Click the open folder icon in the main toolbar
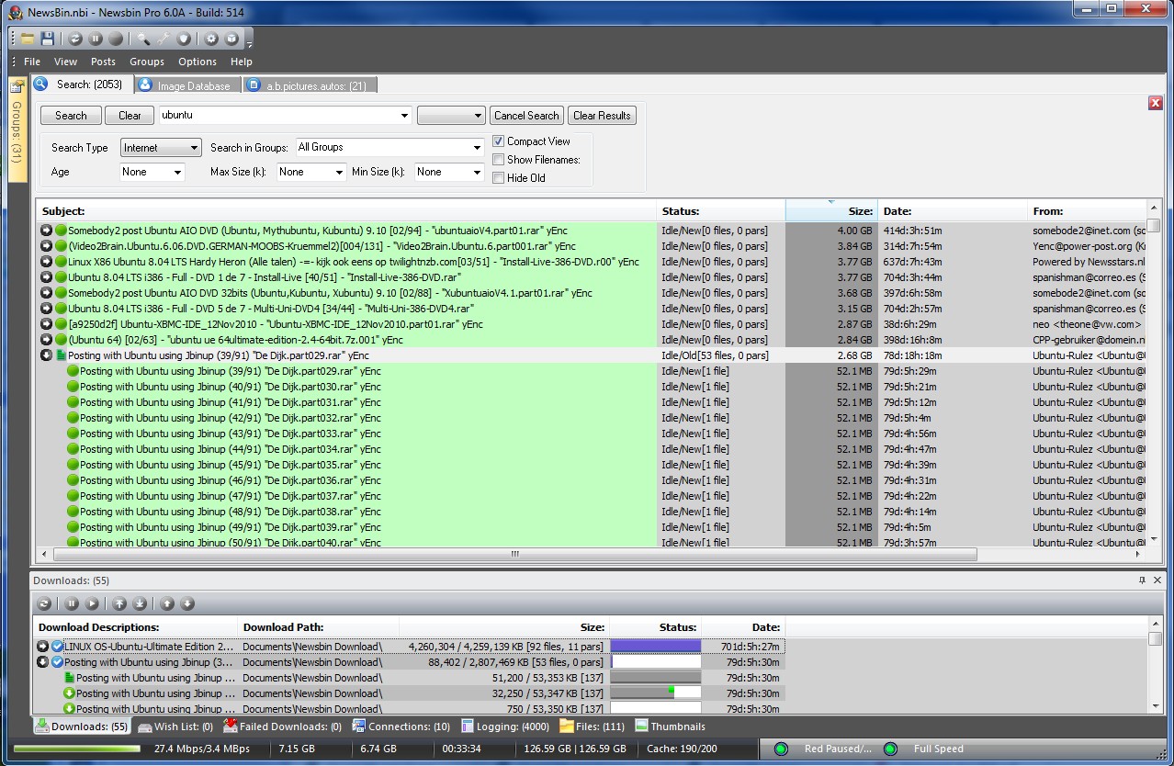Image resolution: width=1174 pixels, height=766 pixels. [28, 39]
